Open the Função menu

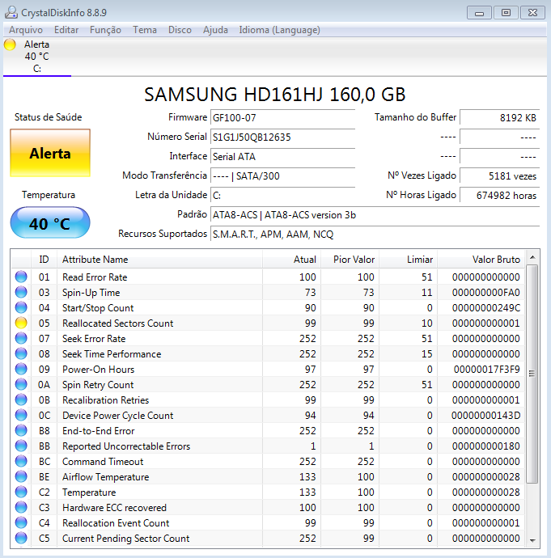pyautogui.click(x=105, y=30)
